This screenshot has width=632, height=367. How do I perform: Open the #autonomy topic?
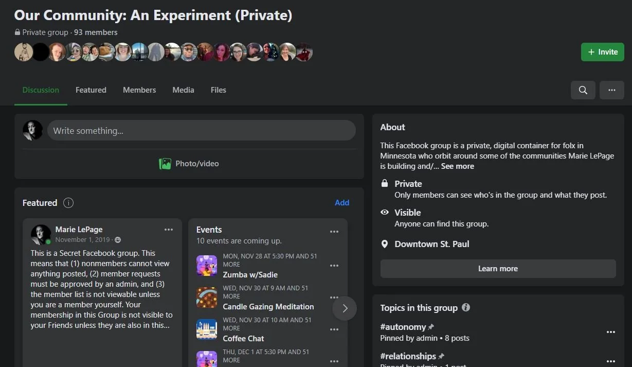tap(403, 327)
